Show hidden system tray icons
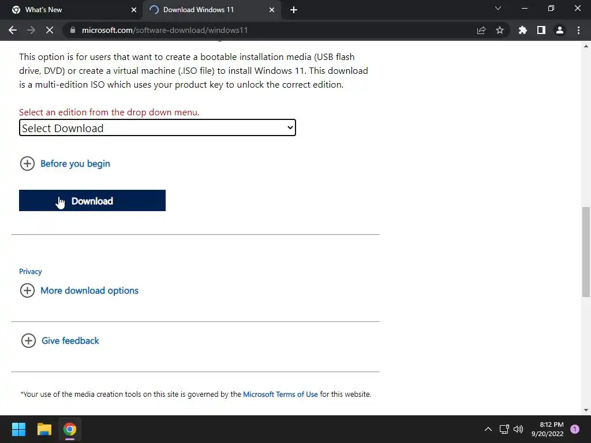Viewport: 591px width, 443px height. click(x=488, y=429)
